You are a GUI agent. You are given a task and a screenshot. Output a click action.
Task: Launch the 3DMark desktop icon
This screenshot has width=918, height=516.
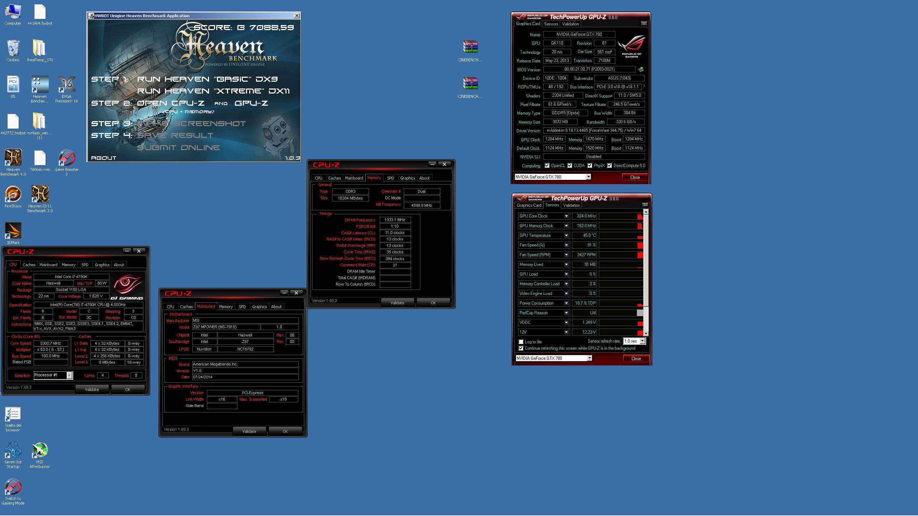(x=13, y=233)
